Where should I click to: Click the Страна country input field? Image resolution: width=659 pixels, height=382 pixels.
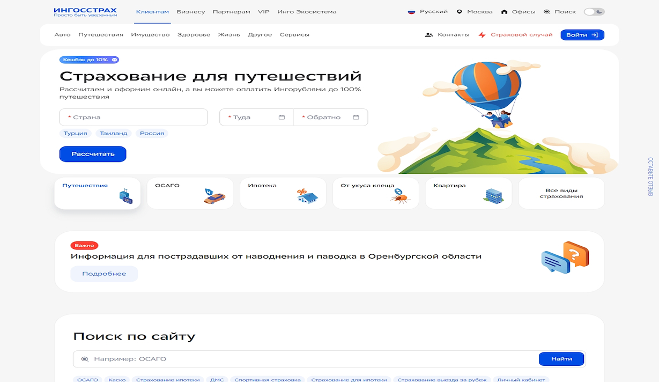click(134, 117)
